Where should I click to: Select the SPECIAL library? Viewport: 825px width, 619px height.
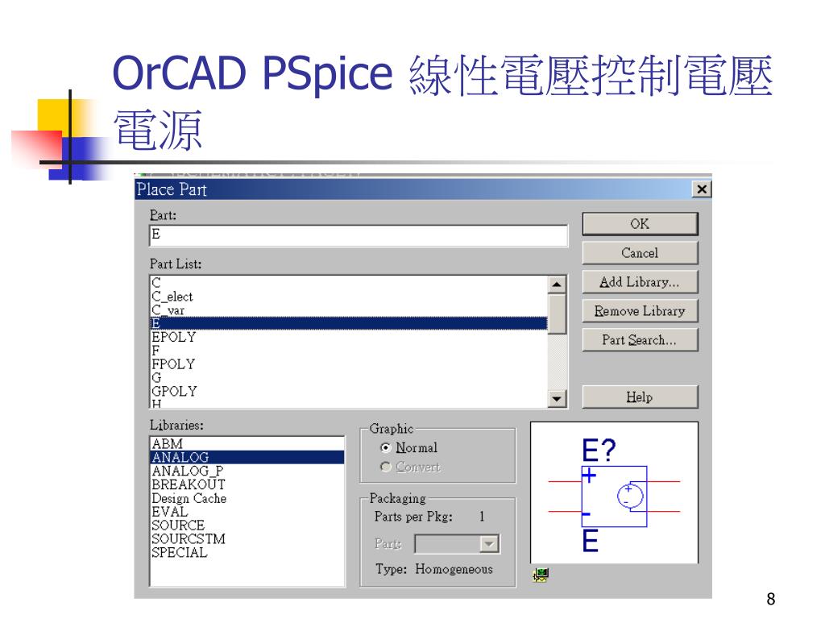click(247, 553)
